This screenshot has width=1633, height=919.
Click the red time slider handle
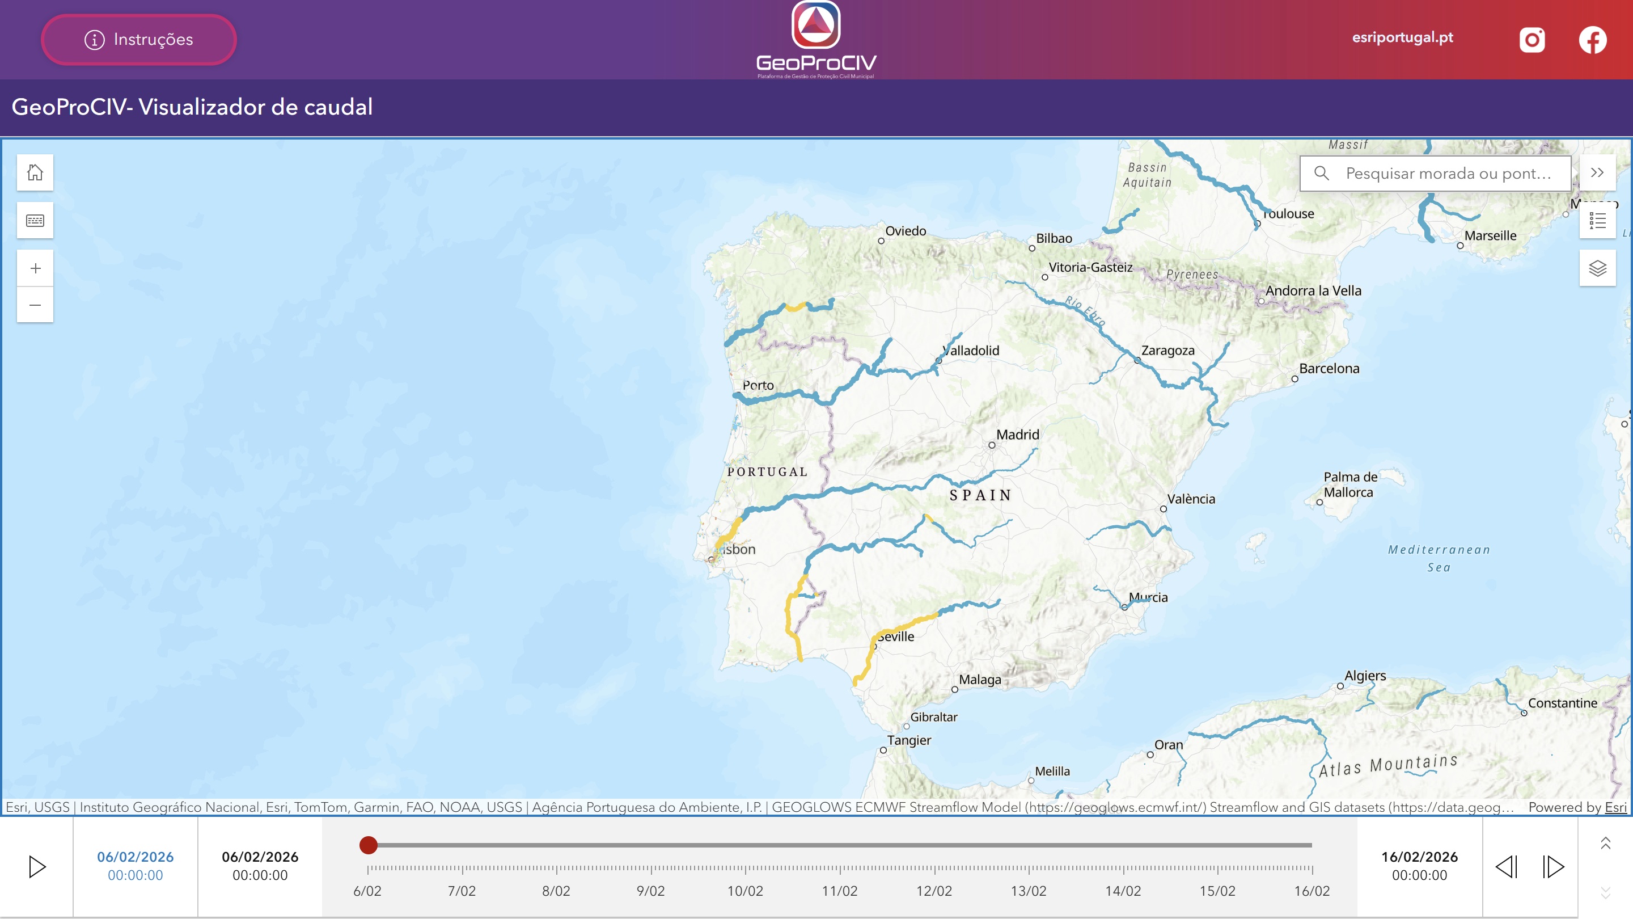[x=369, y=845]
